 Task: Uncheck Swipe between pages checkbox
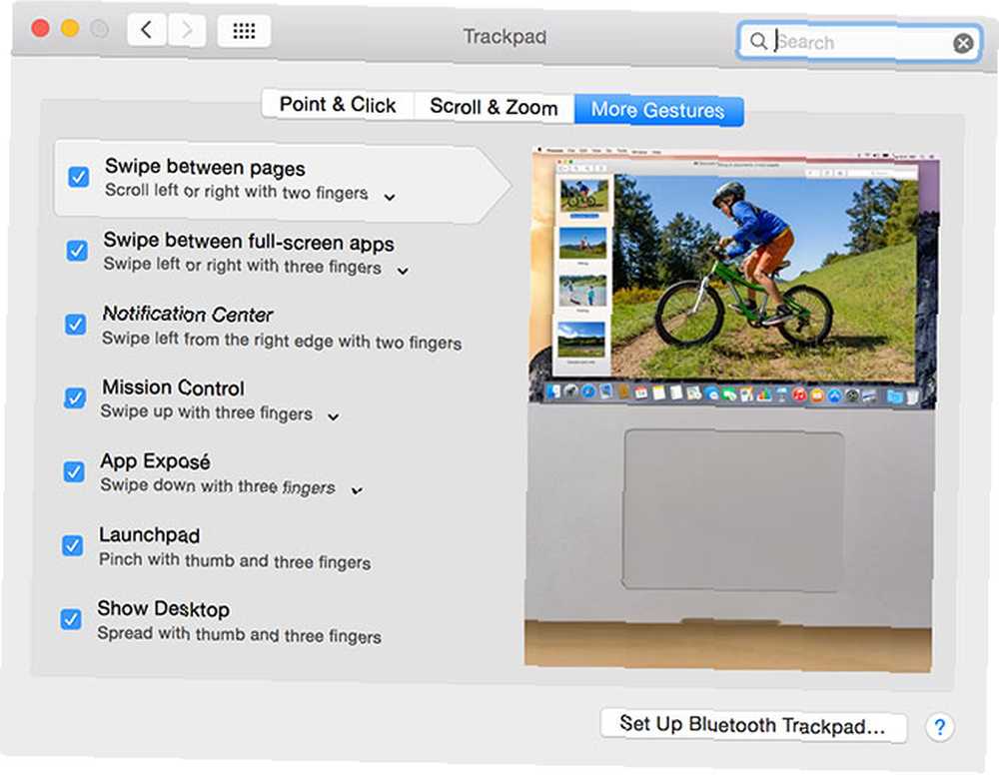click(x=78, y=177)
